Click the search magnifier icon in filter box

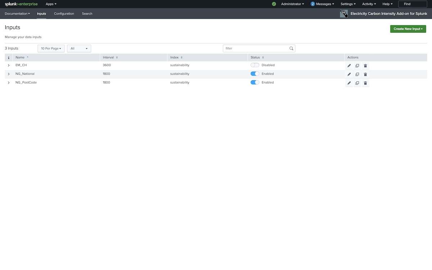(291, 48)
